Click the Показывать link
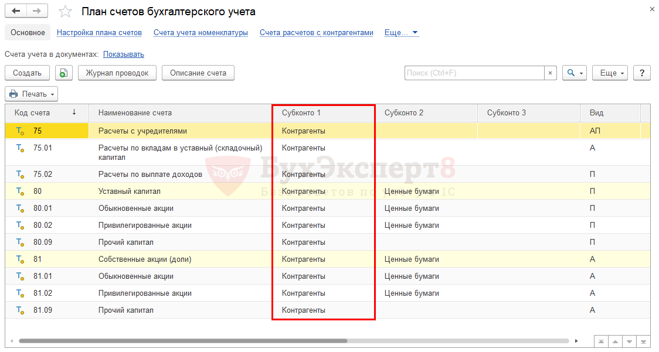Image resolution: width=659 pixels, height=352 pixels. click(x=123, y=54)
